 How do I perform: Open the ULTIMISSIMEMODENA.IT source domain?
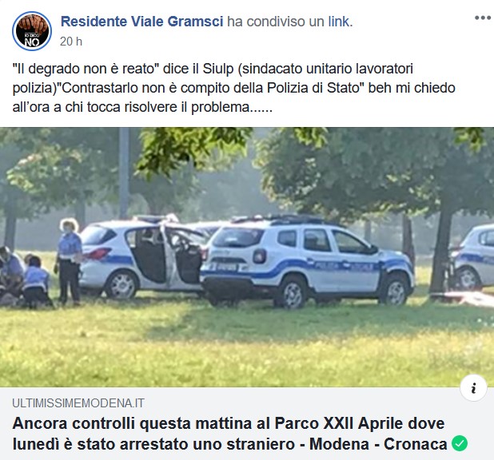pyautogui.click(x=78, y=403)
